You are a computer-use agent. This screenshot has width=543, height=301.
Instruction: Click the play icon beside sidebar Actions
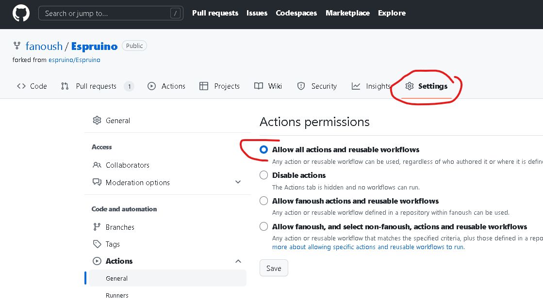click(x=97, y=261)
